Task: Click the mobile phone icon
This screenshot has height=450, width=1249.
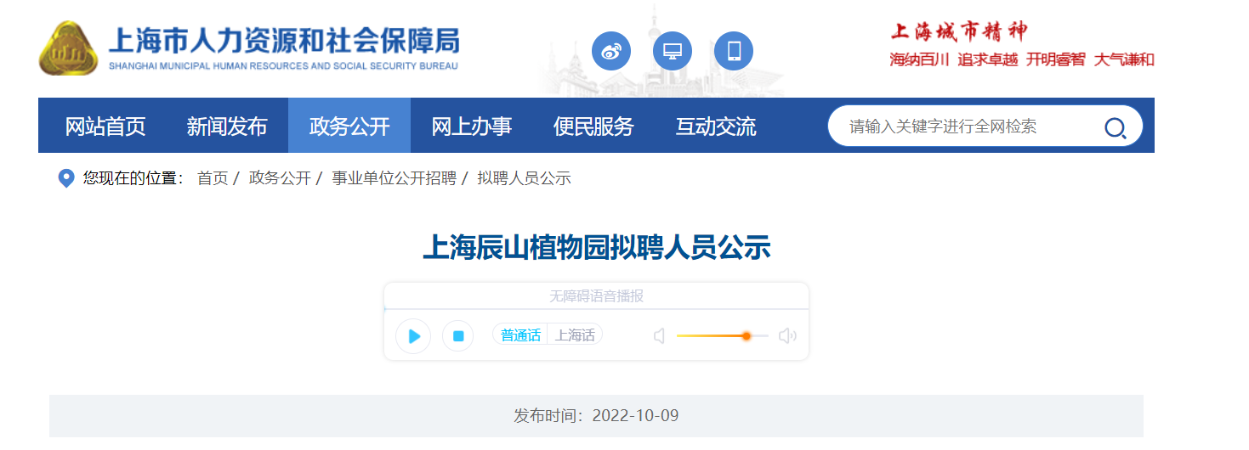Action: click(734, 51)
